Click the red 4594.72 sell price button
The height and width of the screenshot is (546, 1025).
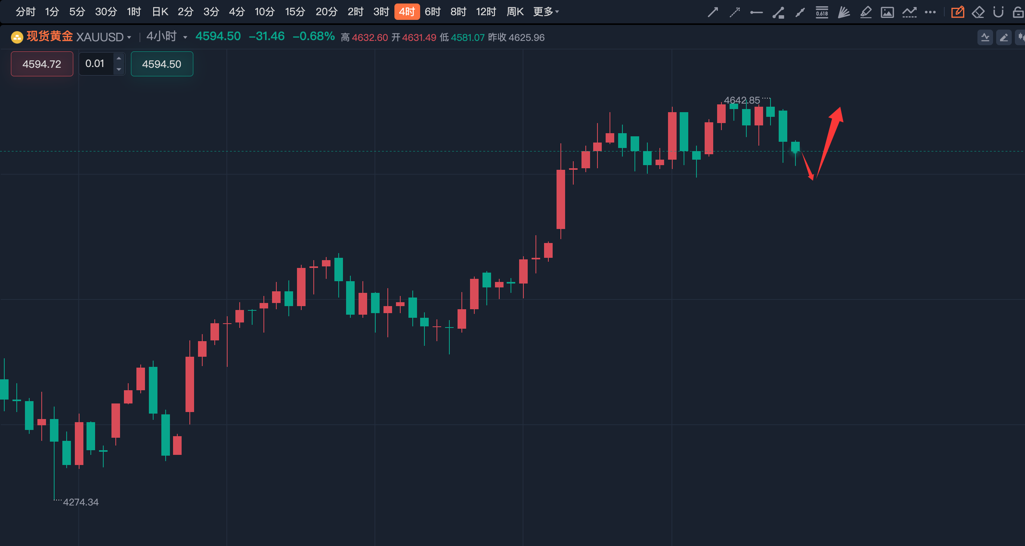click(x=42, y=64)
